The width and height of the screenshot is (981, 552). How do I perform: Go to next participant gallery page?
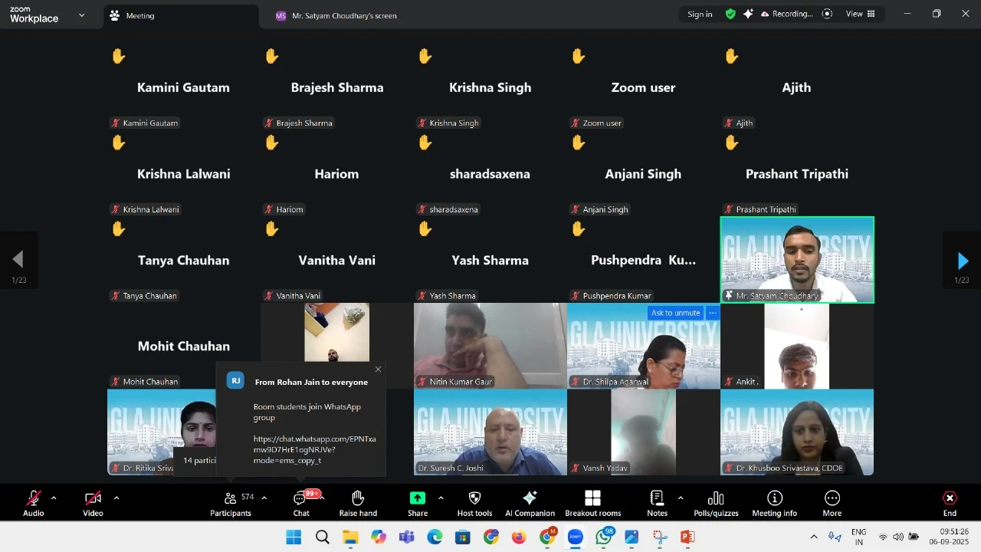963,261
